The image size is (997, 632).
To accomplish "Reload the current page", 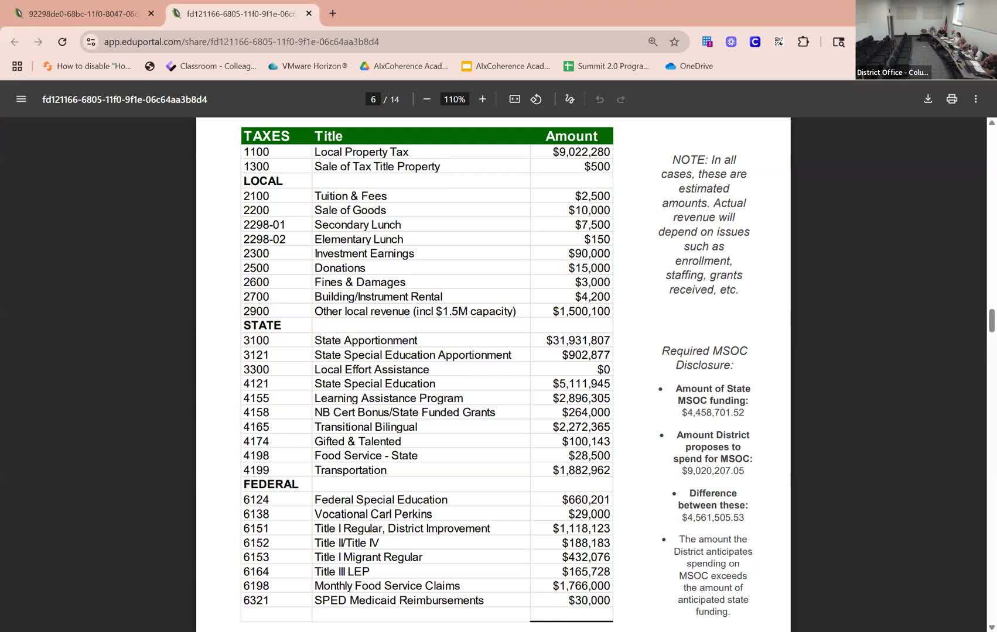I will (x=62, y=42).
